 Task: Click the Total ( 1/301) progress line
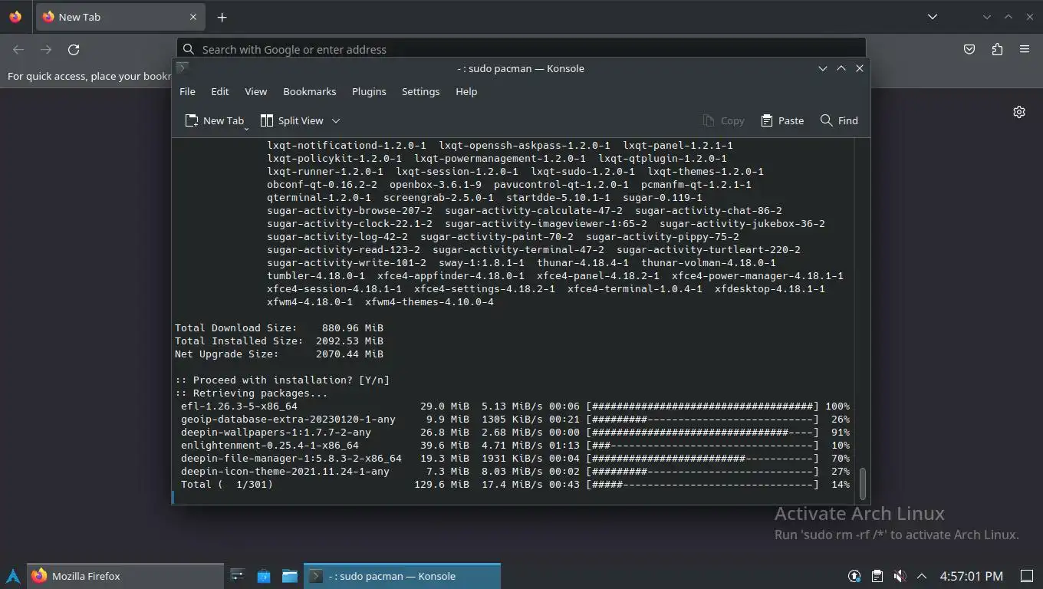[x=515, y=485]
